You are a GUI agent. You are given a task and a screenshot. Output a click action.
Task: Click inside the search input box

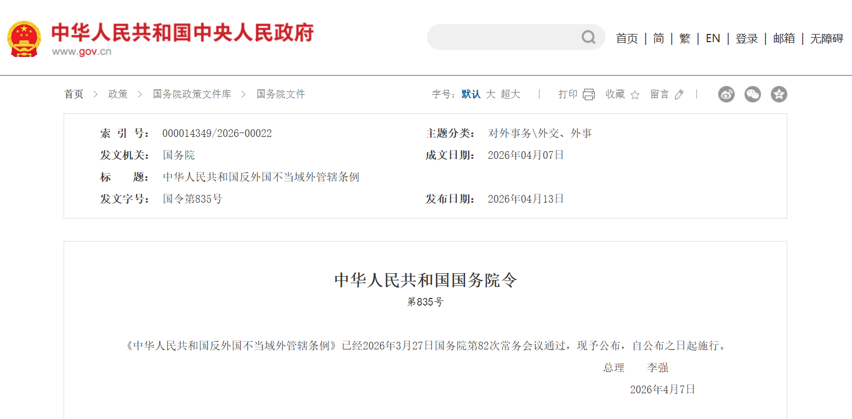pyautogui.click(x=510, y=37)
